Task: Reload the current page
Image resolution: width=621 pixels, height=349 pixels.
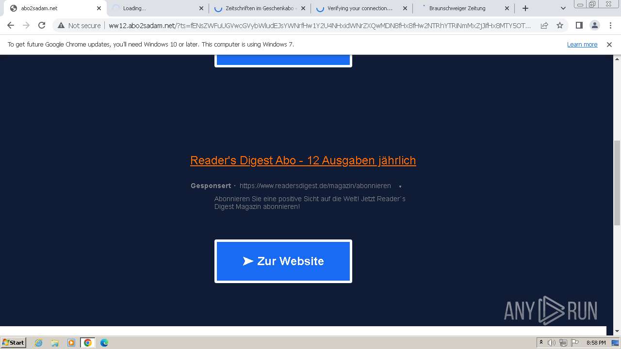Action: click(42, 26)
